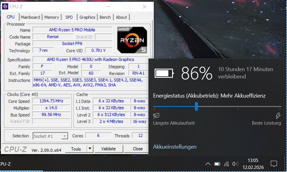The width and height of the screenshot is (287, 172).
Task: Click the Level 3 16-way value
Action: pyautogui.click(x=139, y=122)
